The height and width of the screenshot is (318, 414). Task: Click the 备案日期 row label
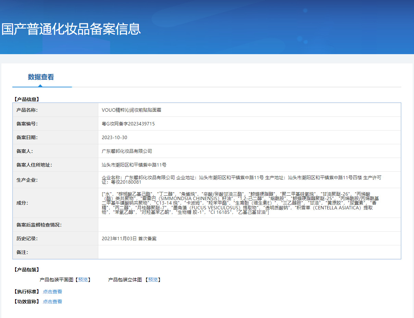point(27,137)
